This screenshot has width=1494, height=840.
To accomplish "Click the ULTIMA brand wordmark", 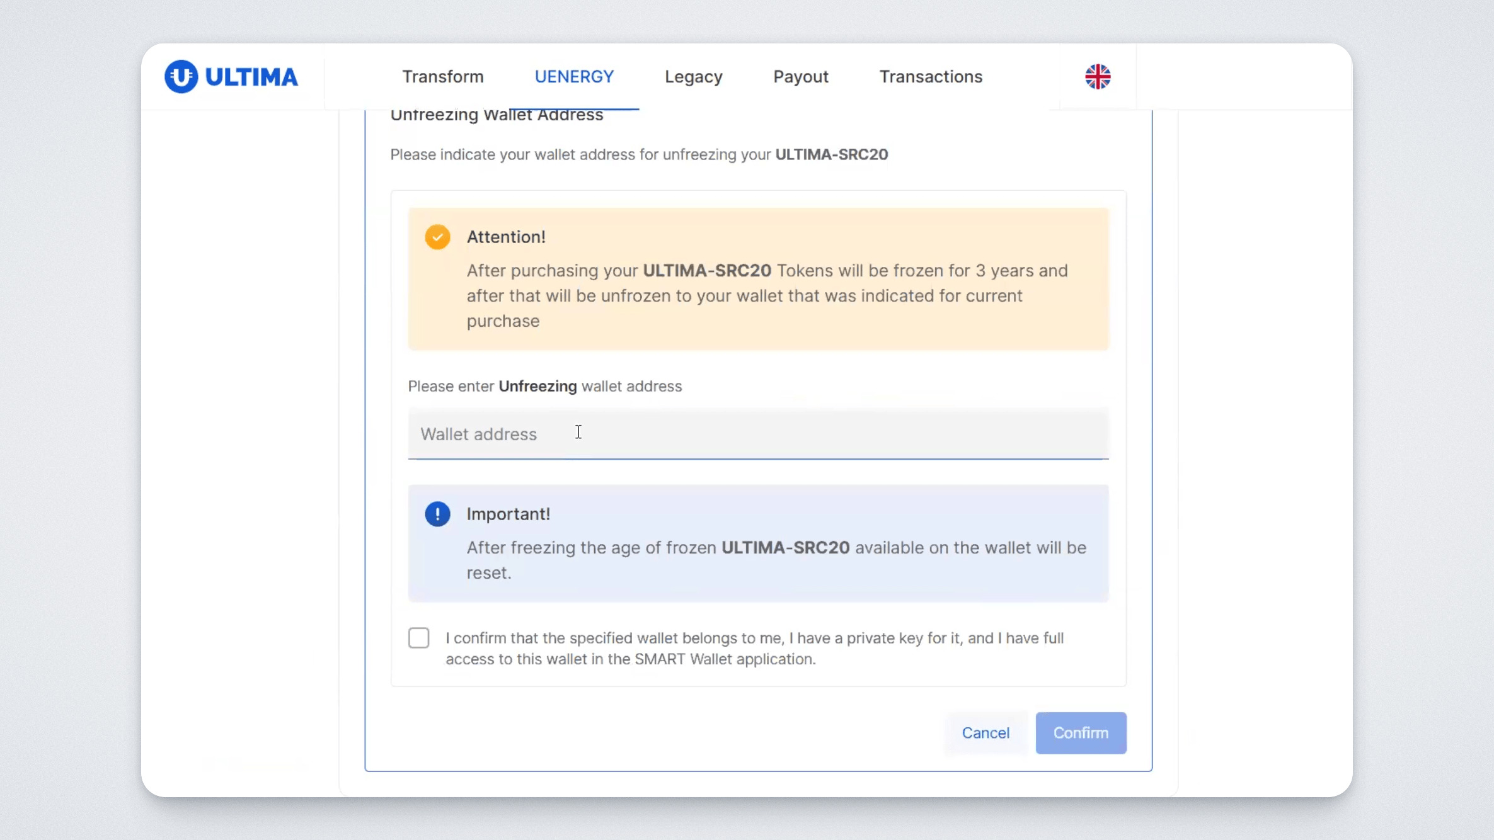I will 251,77.
